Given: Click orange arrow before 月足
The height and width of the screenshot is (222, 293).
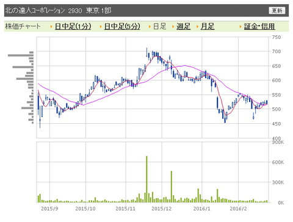Looking at the screenshot, I should 197,27.
